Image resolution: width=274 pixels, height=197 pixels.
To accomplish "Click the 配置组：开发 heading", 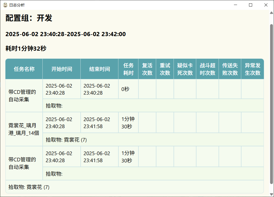I will 29,18.
